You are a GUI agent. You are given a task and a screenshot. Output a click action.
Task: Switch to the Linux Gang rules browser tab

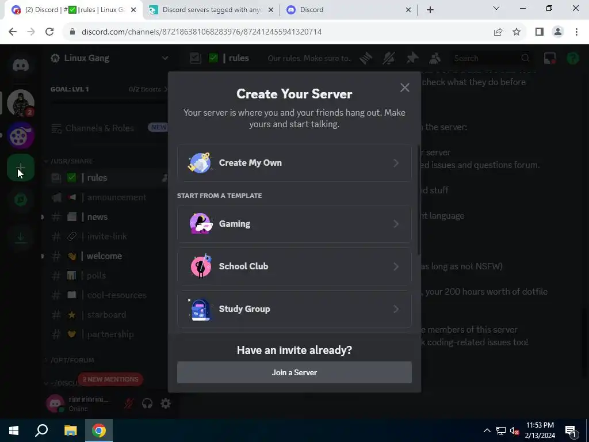[x=74, y=10]
